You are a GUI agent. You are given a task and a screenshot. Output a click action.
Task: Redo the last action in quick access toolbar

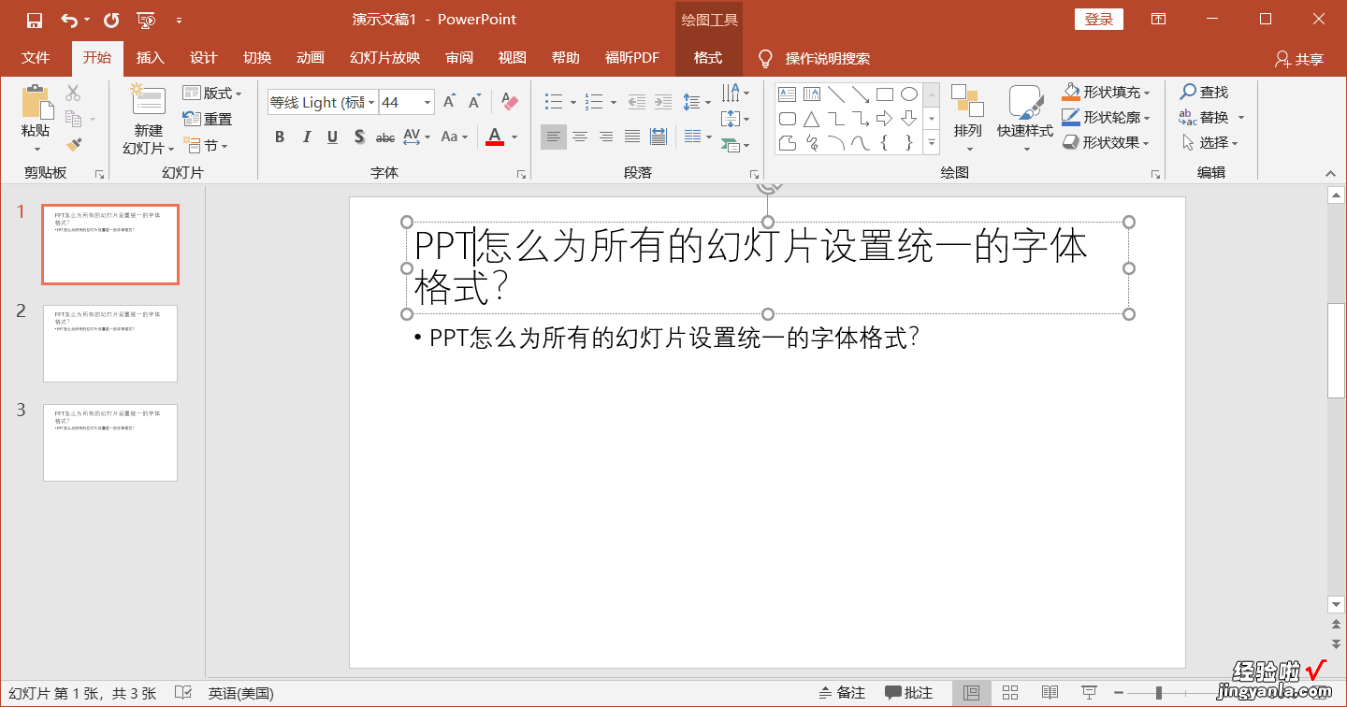point(111,20)
